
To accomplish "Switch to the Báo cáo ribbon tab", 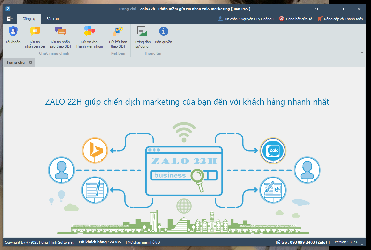I will pos(52,19).
